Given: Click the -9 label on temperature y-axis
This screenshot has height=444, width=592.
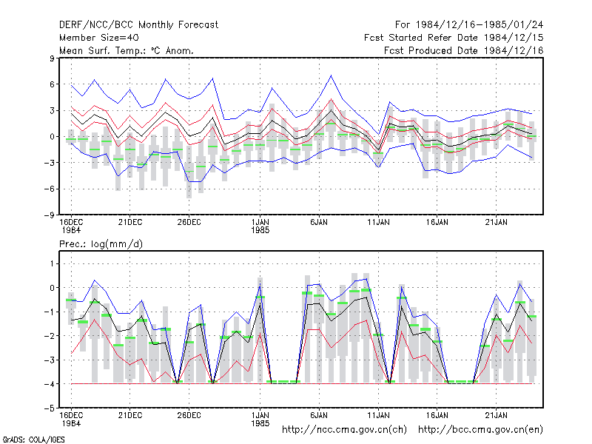Looking at the screenshot, I should 49,215.
